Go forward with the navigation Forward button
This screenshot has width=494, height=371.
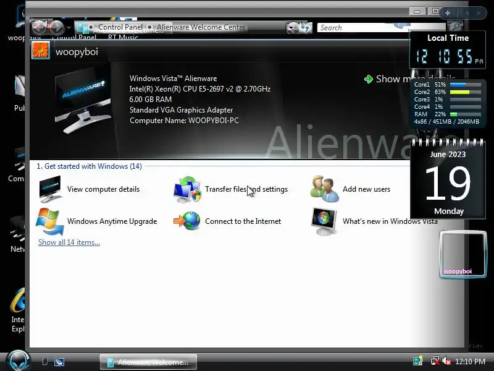click(x=57, y=27)
